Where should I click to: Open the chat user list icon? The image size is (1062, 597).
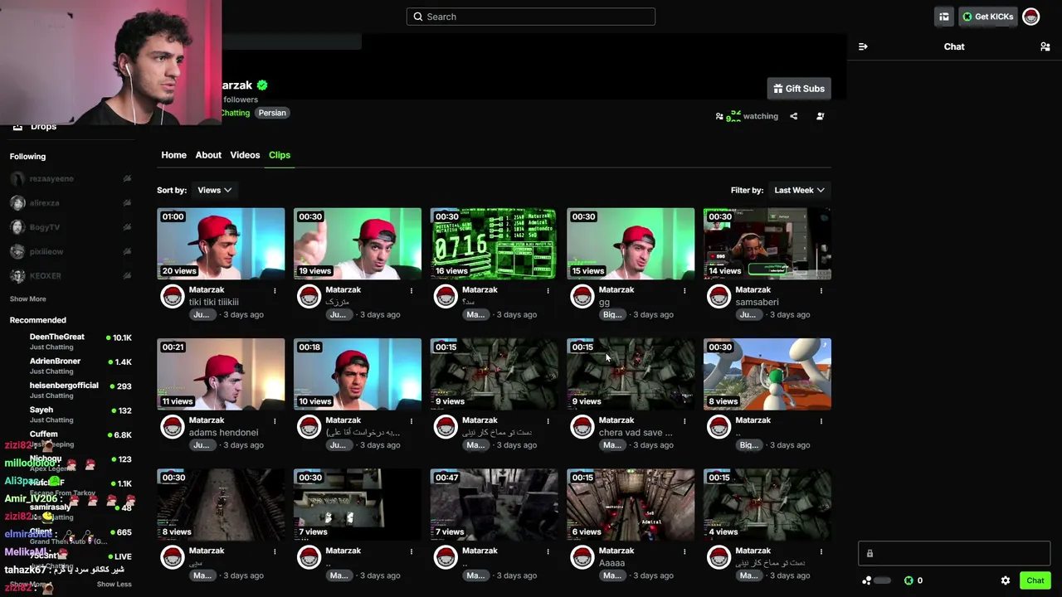1045,46
